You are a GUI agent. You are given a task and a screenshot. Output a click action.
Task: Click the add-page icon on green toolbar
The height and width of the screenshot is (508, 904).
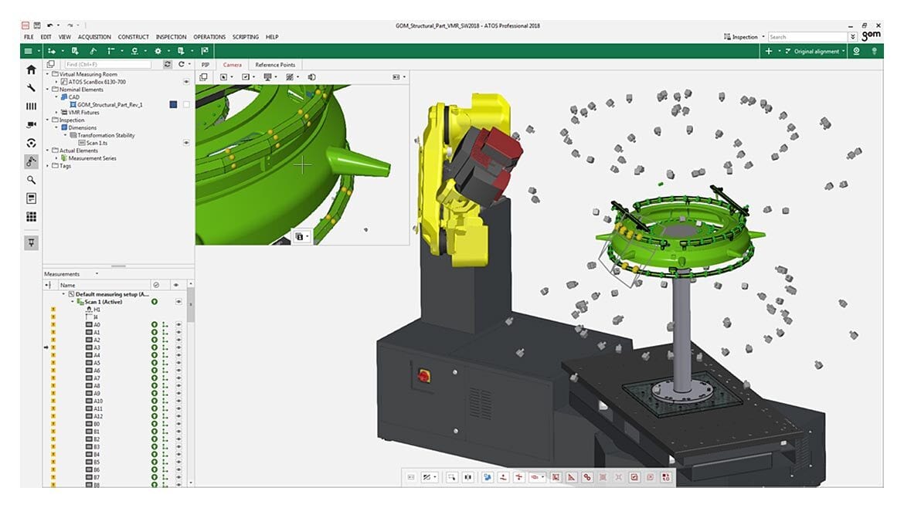(75, 51)
